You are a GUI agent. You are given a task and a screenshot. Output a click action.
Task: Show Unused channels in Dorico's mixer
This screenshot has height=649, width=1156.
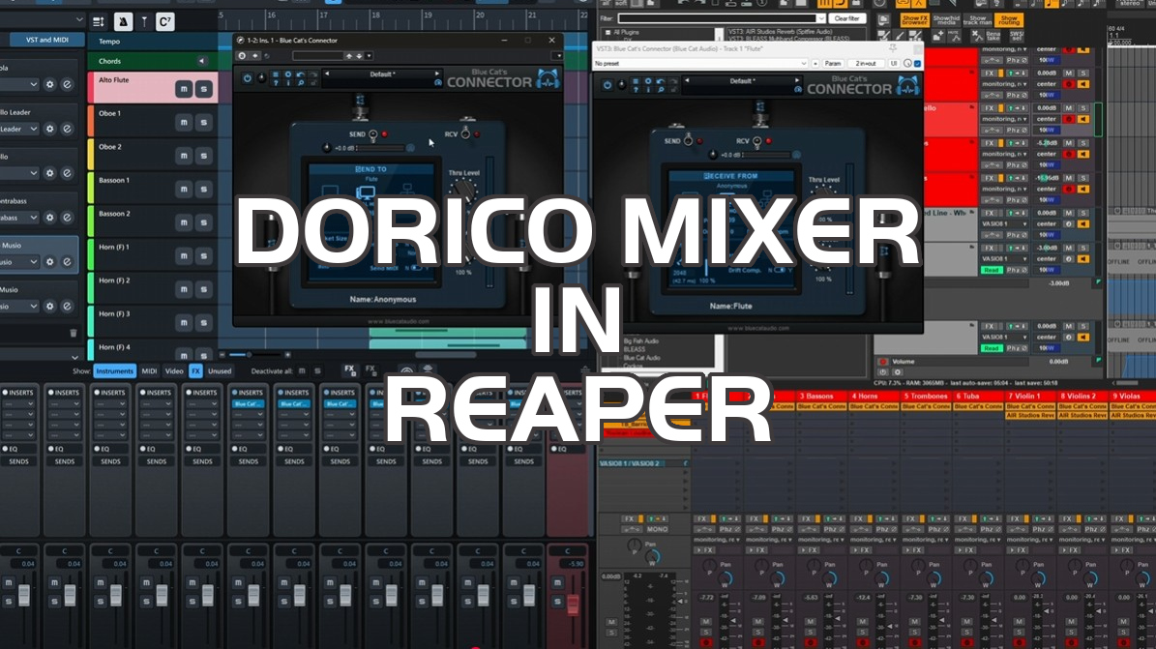coord(219,371)
